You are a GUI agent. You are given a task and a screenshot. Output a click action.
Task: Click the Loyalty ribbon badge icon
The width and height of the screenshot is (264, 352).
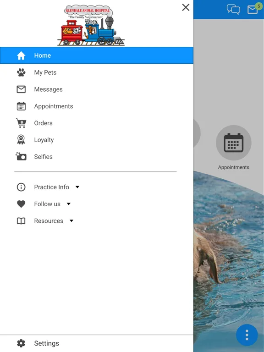(21, 140)
